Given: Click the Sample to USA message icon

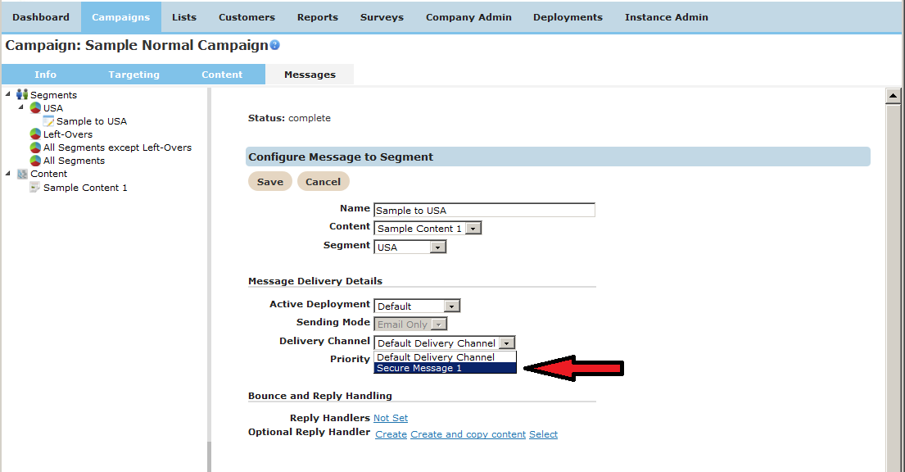Looking at the screenshot, I should click(48, 121).
